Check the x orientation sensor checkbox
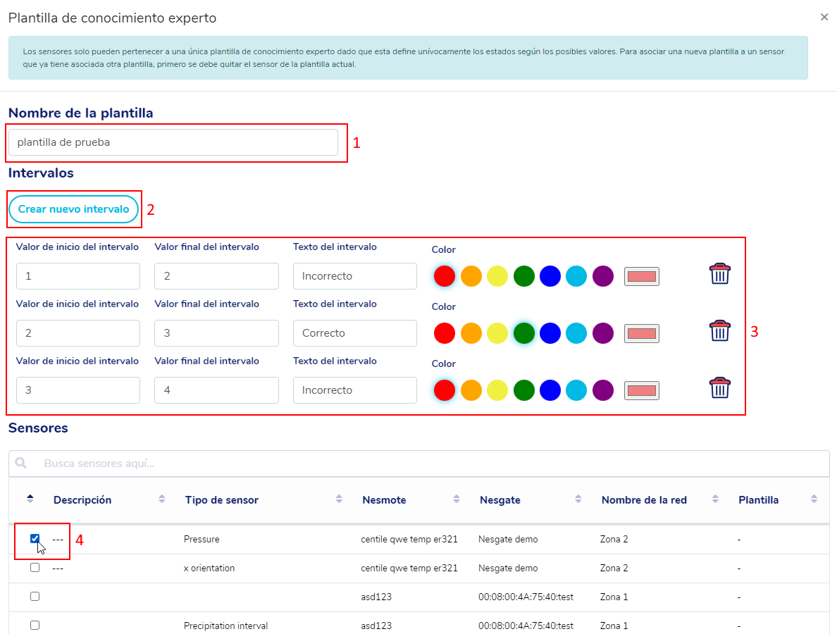Screen dimensions: 837x634 tap(35, 568)
